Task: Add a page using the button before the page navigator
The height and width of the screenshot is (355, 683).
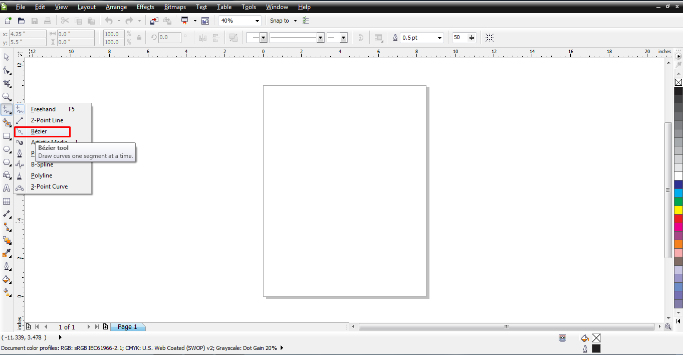Action: (29, 326)
